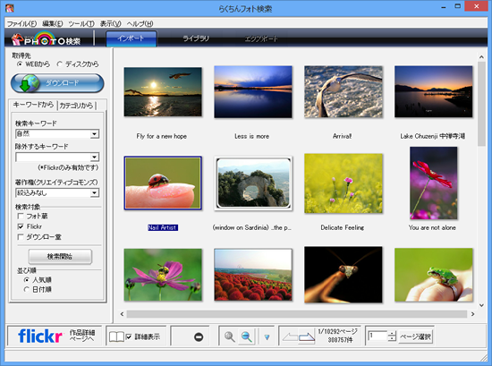Select the praying mantis thumbnail
This screenshot has width=492, height=366.
344,275
